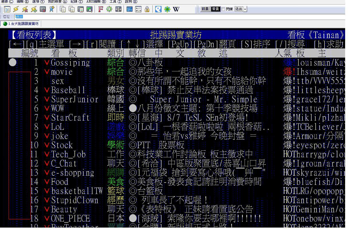Click the blue screen panel icon

click(x=129, y=9)
